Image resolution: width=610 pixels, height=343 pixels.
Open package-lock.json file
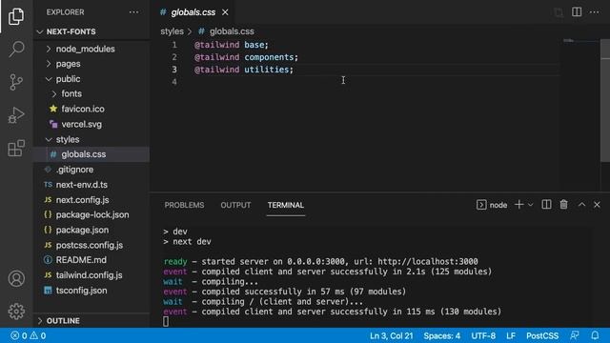pyautogui.click(x=91, y=214)
